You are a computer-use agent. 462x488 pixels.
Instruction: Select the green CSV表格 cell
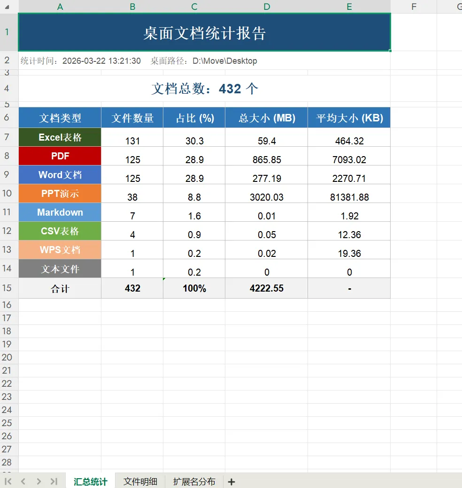pos(60,231)
